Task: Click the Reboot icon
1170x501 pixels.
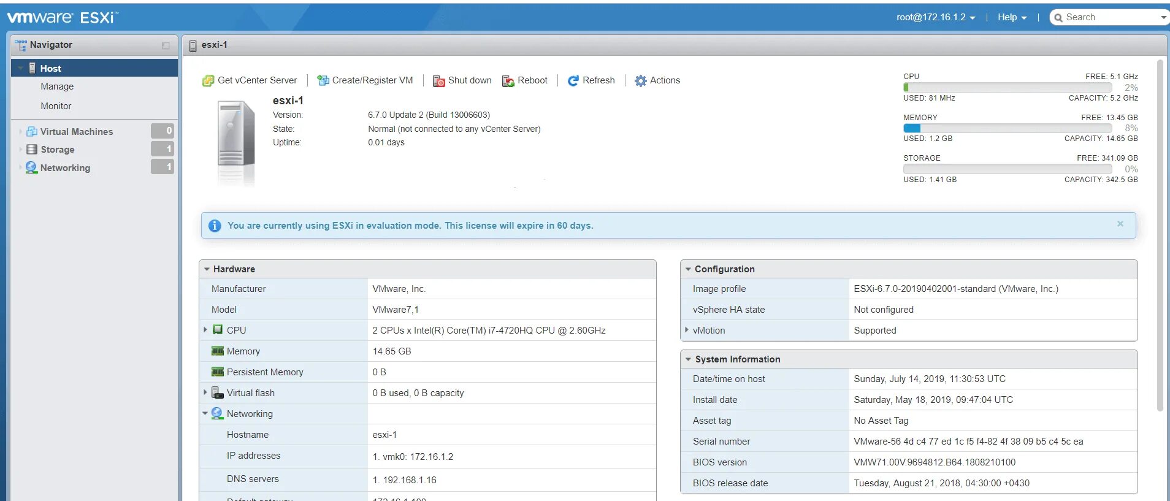Action: [508, 81]
